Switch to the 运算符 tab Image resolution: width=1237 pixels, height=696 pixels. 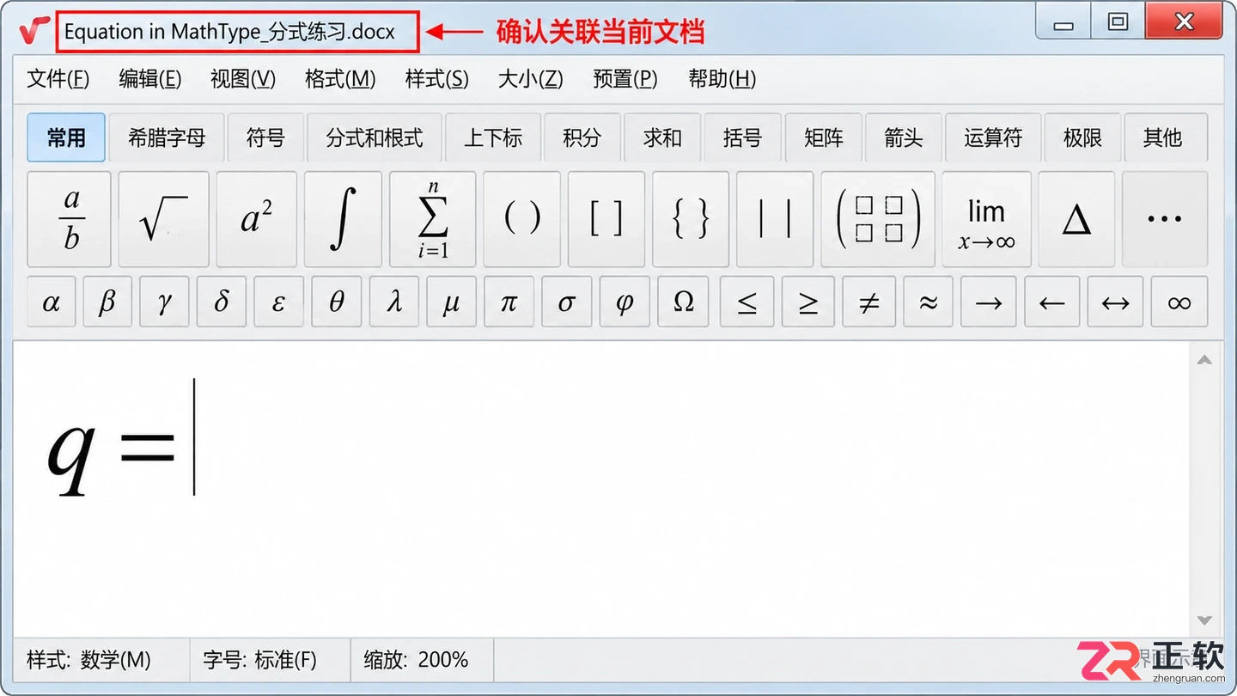pos(993,137)
